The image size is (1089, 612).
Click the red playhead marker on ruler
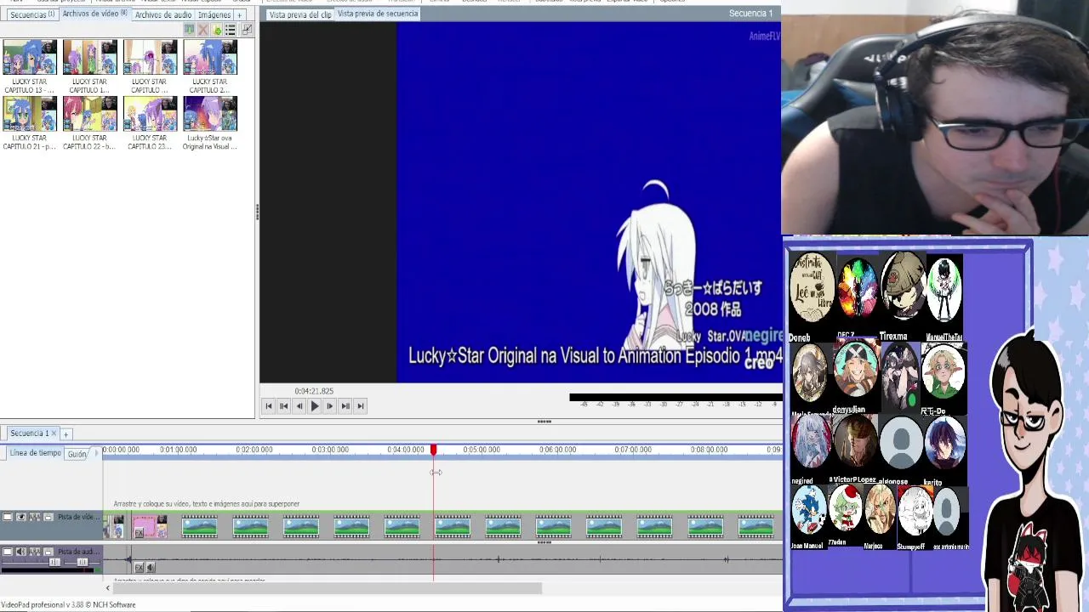coord(433,450)
